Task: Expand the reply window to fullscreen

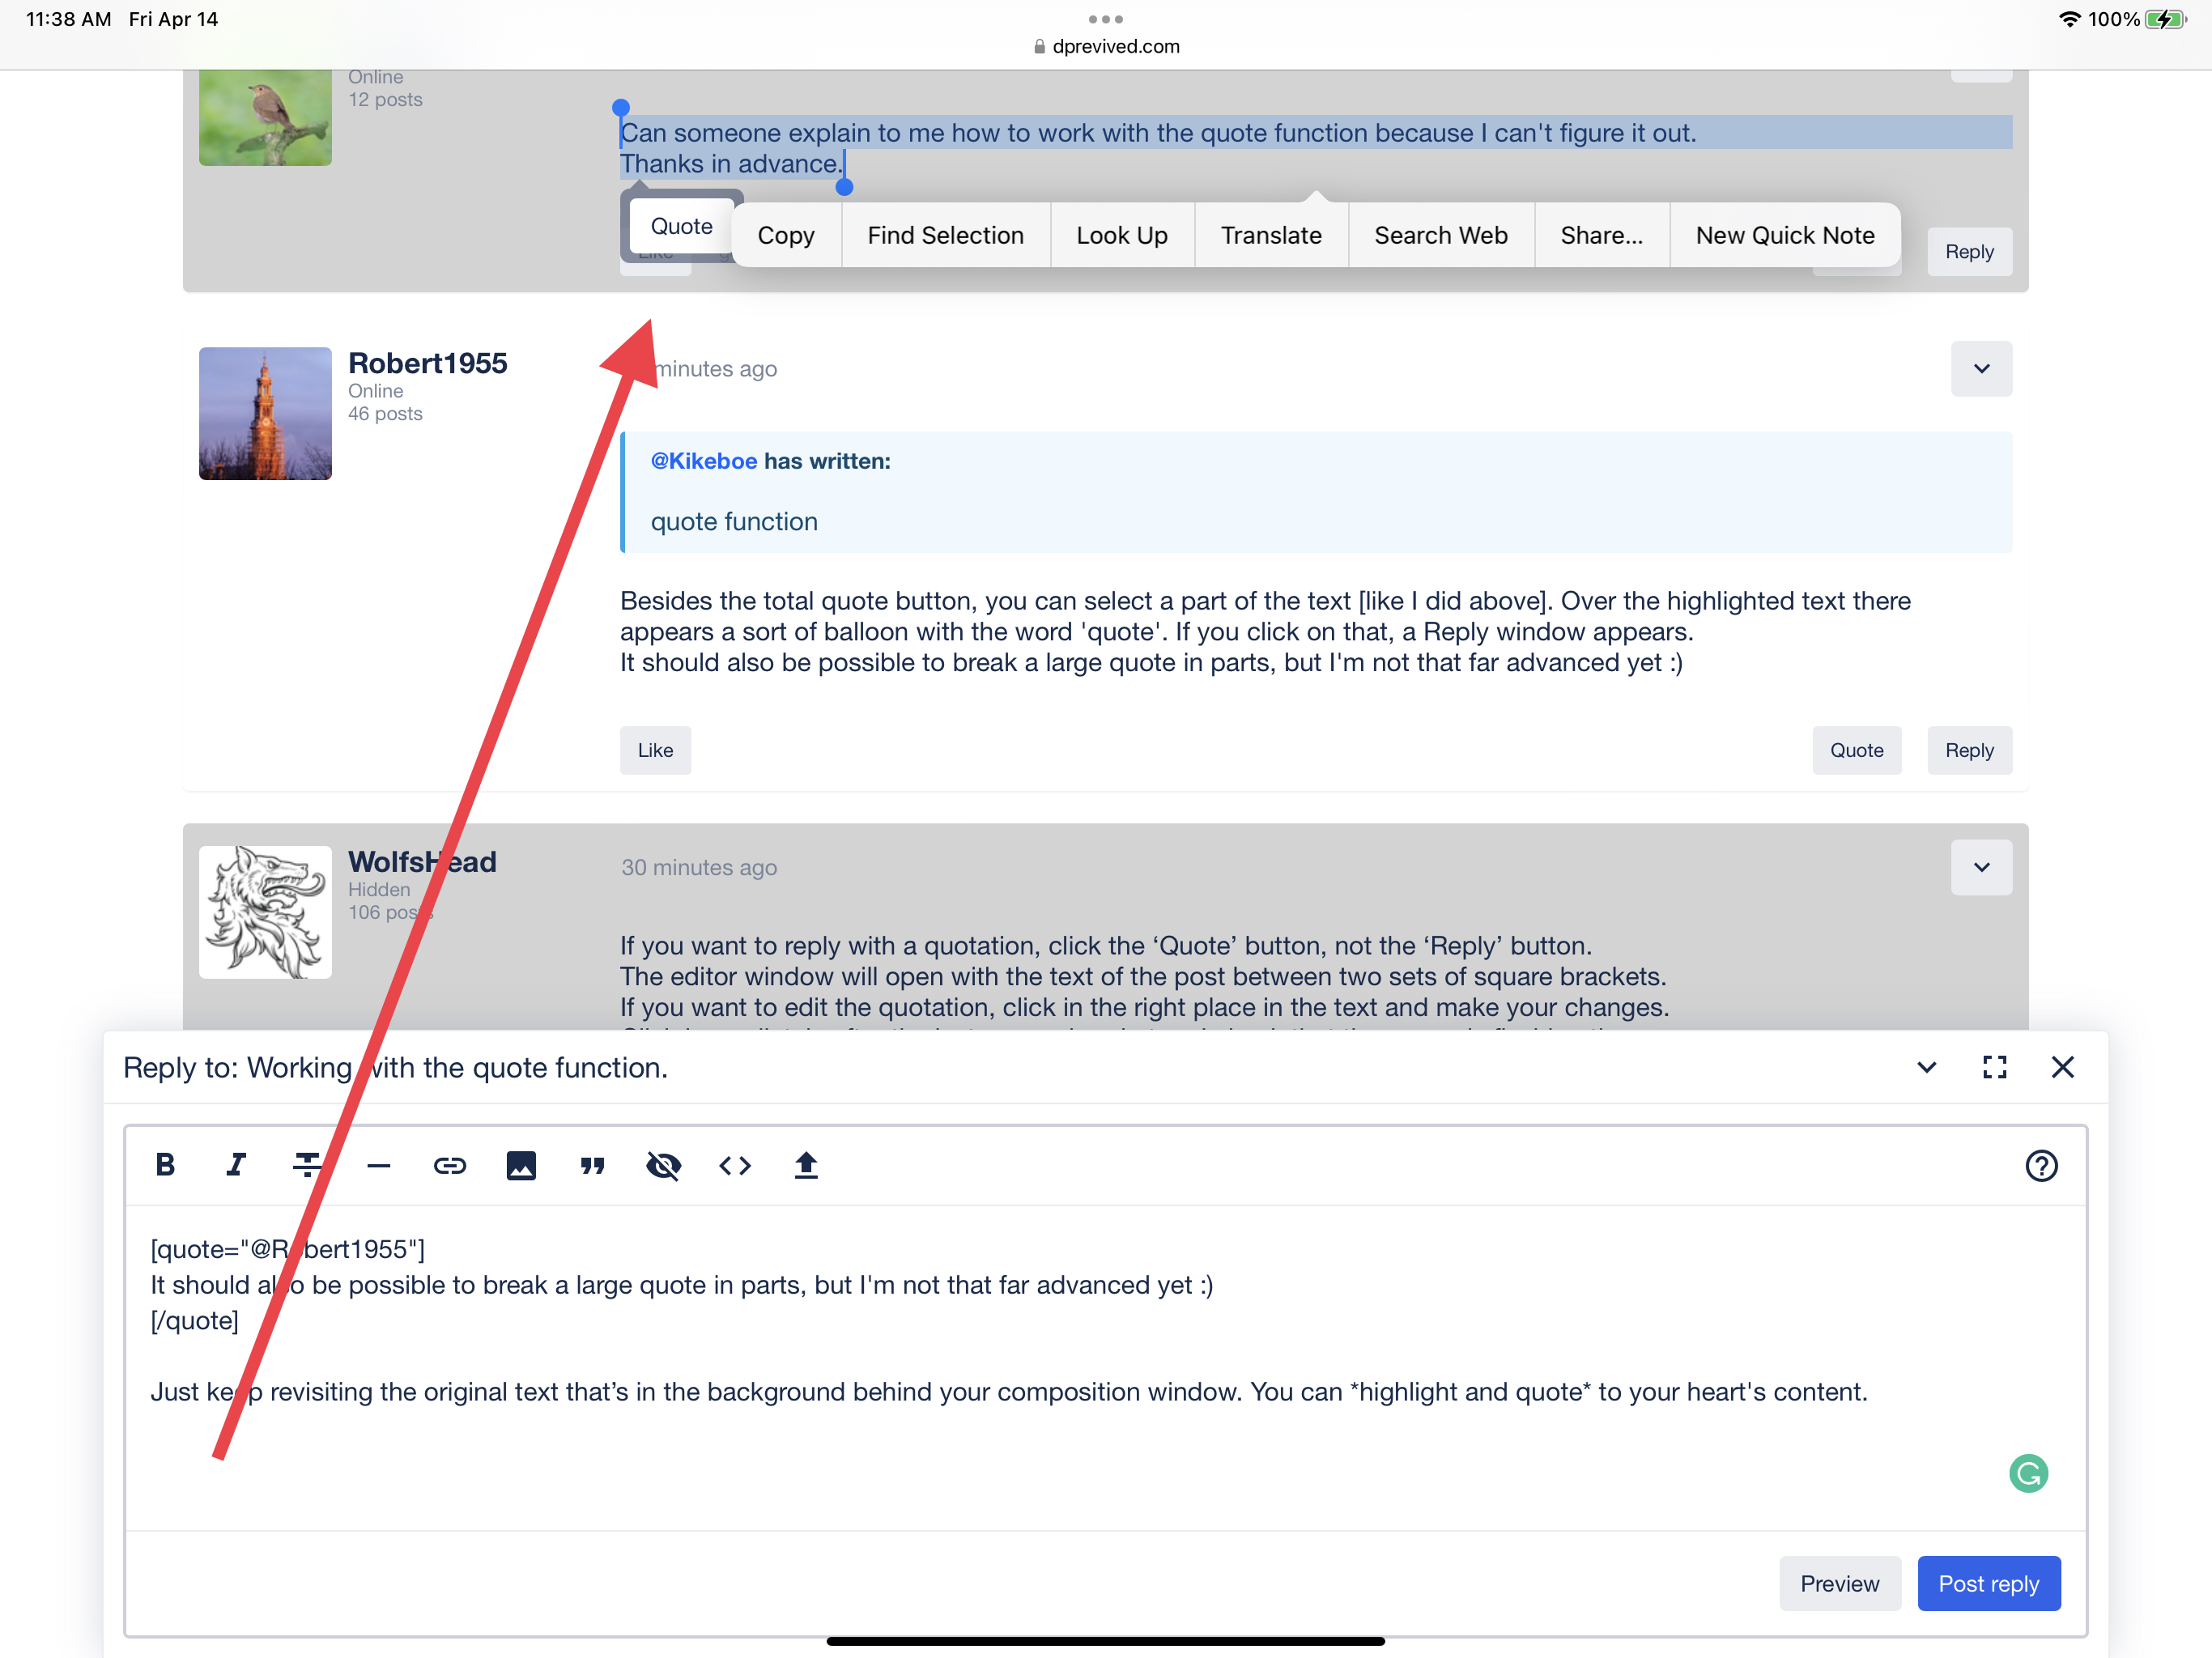Action: [x=1994, y=1067]
